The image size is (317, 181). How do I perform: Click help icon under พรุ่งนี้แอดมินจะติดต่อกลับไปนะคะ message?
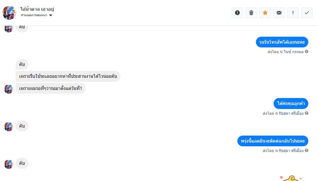pyautogui.click(x=307, y=151)
